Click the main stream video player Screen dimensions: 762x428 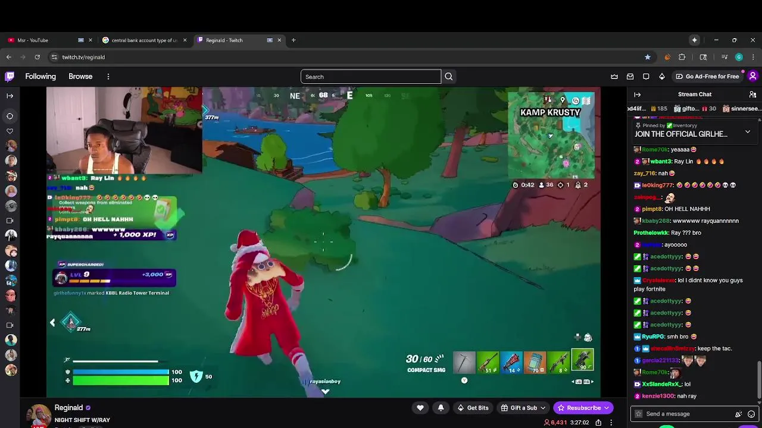pos(323,242)
